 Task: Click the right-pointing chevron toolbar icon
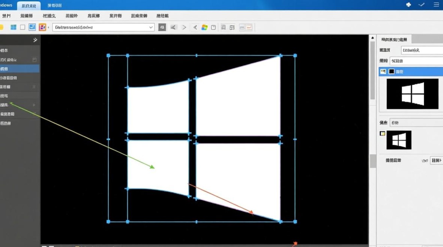click(184, 27)
